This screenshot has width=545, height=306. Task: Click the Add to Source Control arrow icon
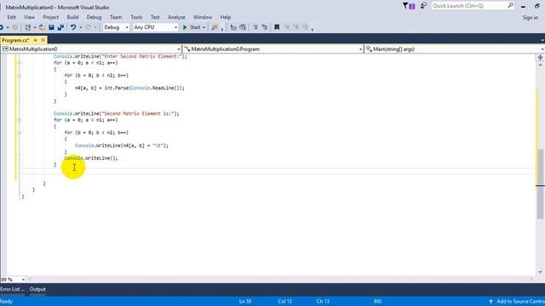tap(490, 302)
